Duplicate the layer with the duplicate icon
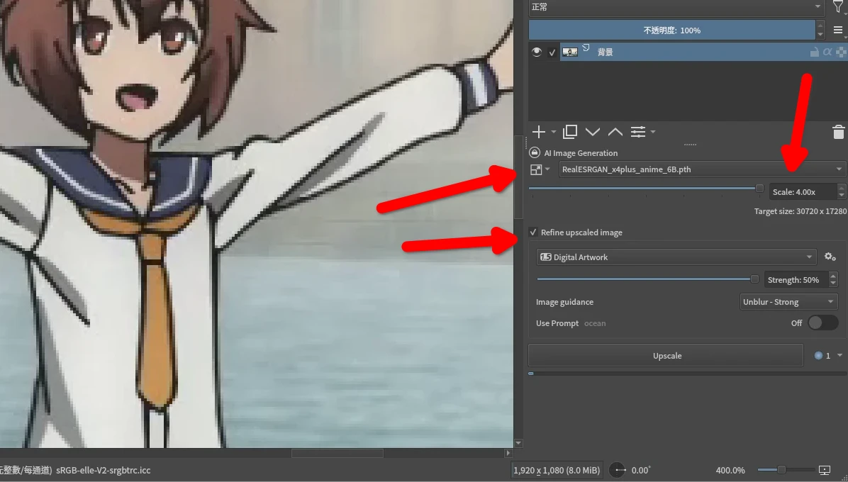Screen dimensions: 848x482 pyautogui.click(x=570, y=132)
